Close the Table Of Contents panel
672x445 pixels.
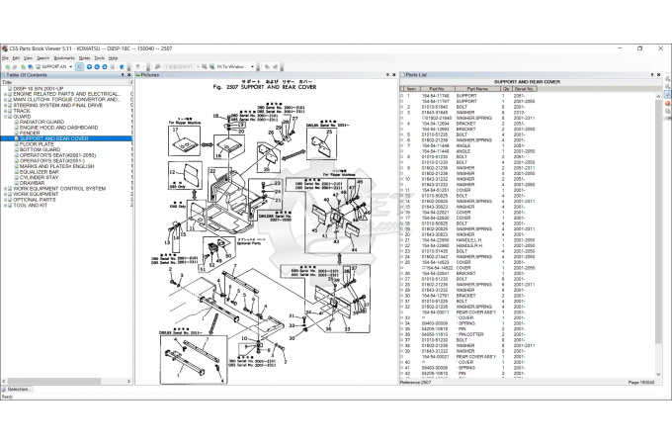coord(129,75)
